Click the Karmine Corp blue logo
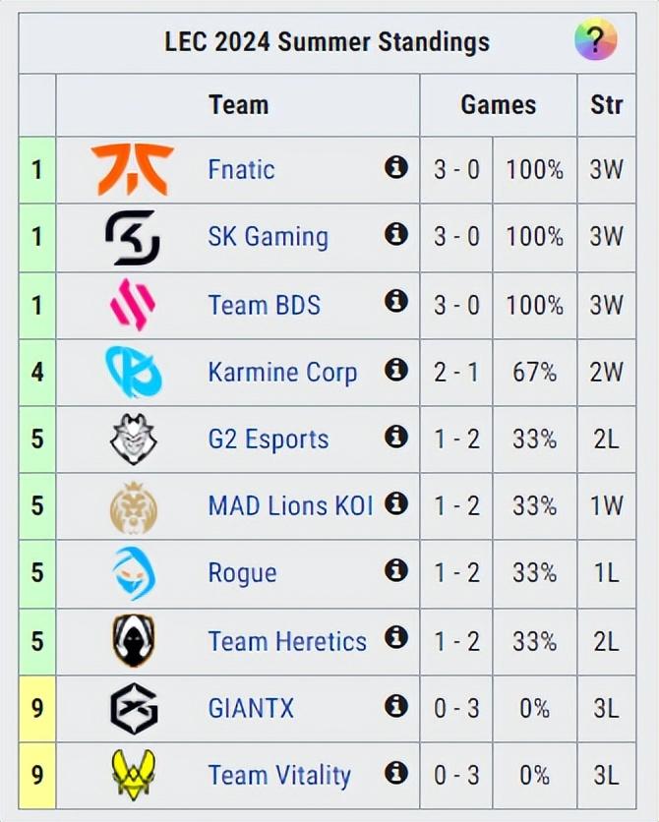The height and width of the screenshot is (822, 659). 133,372
